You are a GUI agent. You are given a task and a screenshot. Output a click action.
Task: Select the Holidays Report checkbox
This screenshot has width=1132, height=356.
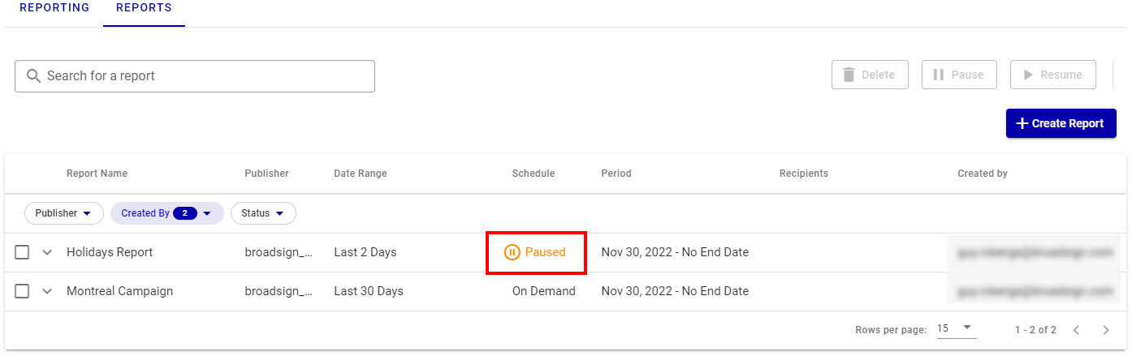click(22, 252)
